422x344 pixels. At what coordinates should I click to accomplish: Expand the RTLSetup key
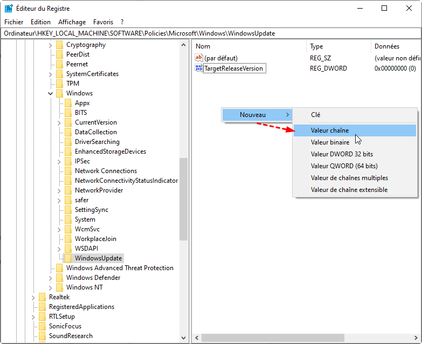point(33,317)
